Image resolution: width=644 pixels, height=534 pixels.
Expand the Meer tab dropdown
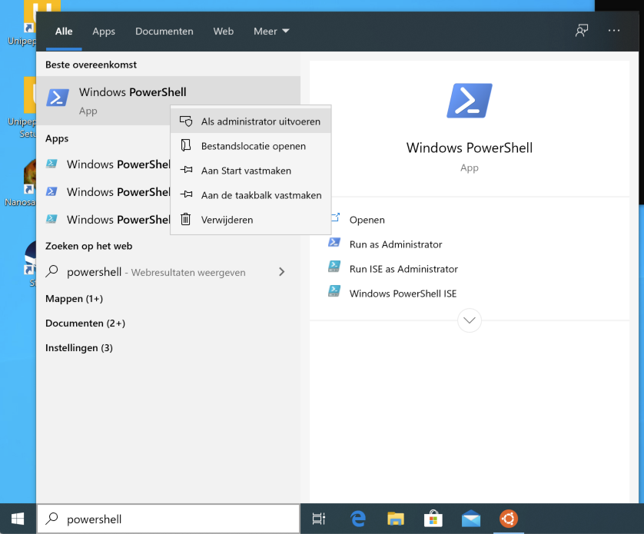271,31
